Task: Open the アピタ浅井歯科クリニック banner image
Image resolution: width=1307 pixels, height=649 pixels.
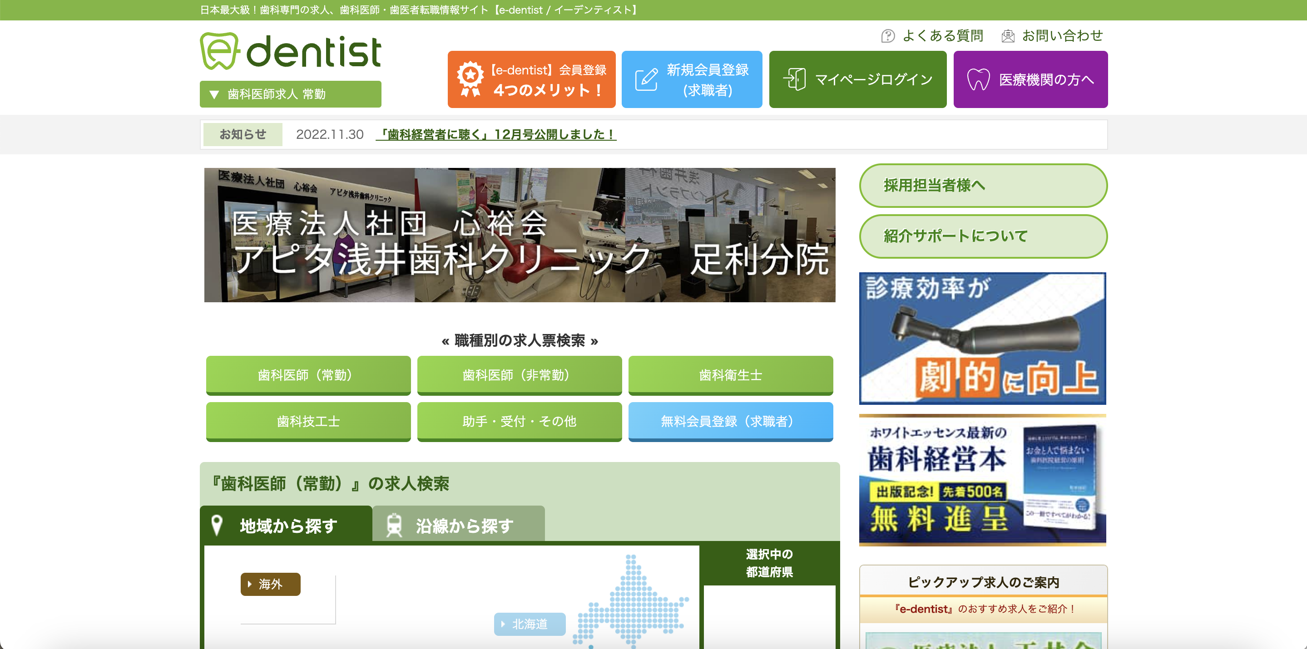Action: (x=520, y=235)
